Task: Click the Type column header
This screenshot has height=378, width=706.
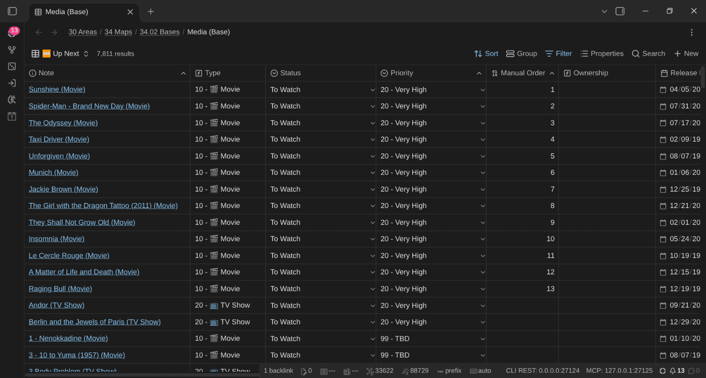Action: pos(228,73)
